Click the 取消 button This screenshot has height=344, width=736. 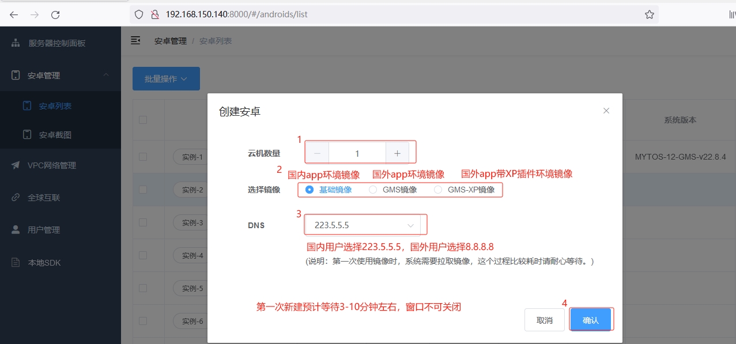pos(544,320)
